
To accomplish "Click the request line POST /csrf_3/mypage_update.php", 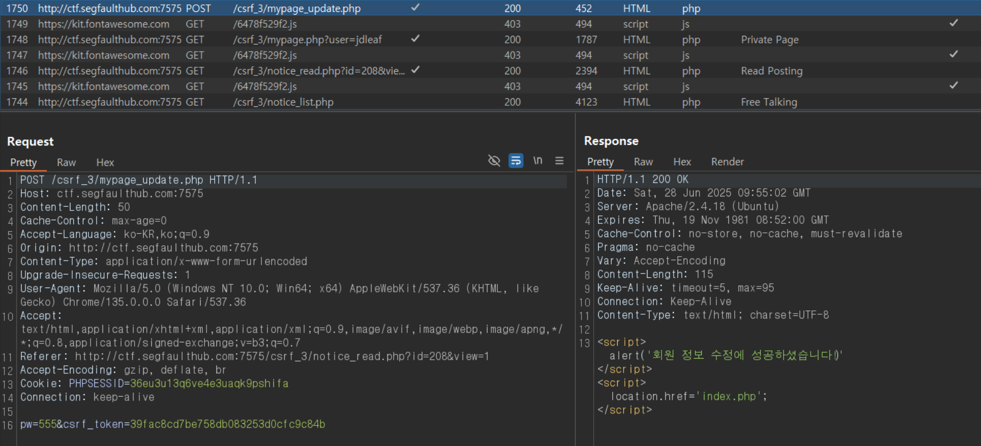I will (x=139, y=180).
